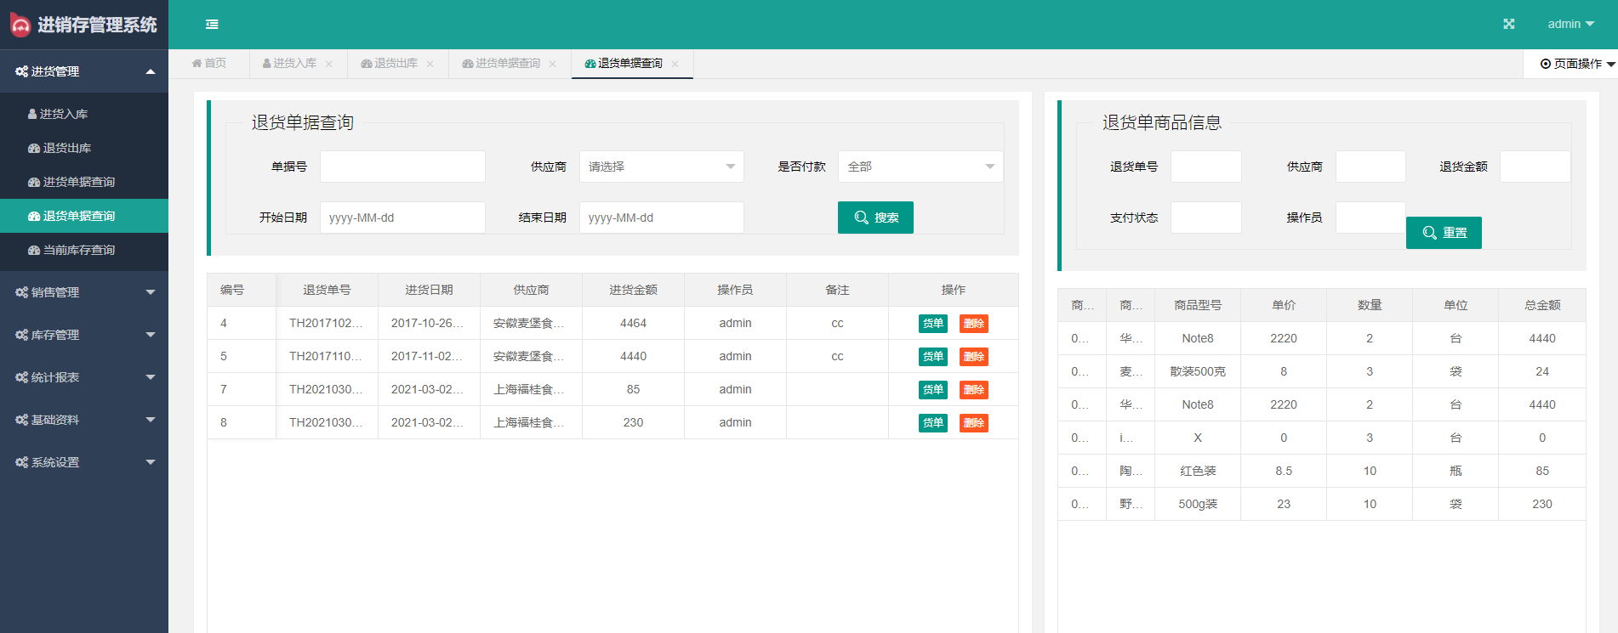Click the 库存管理 gears icon
The image size is (1618, 633).
21,335
